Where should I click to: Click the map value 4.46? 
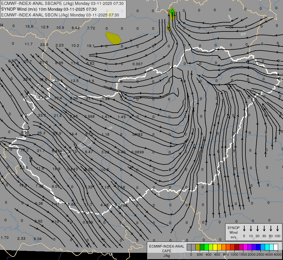(x=105, y=205)
